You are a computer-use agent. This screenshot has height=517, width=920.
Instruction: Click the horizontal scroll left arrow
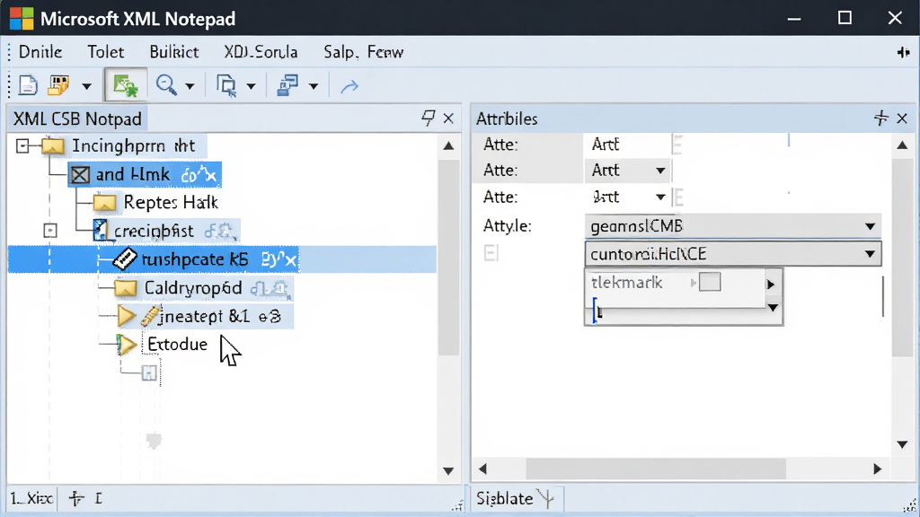pos(482,469)
